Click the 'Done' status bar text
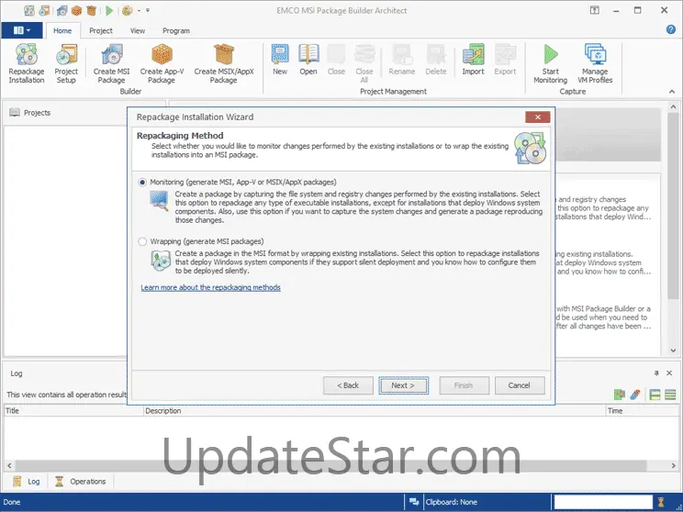Image resolution: width=683 pixels, height=512 pixels. coord(12,502)
